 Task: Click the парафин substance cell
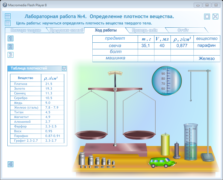[207, 46]
